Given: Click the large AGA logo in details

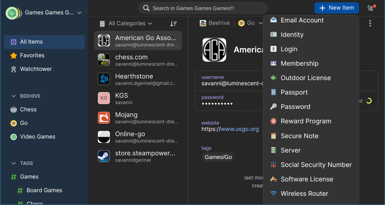Looking at the screenshot, I should [214, 50].
